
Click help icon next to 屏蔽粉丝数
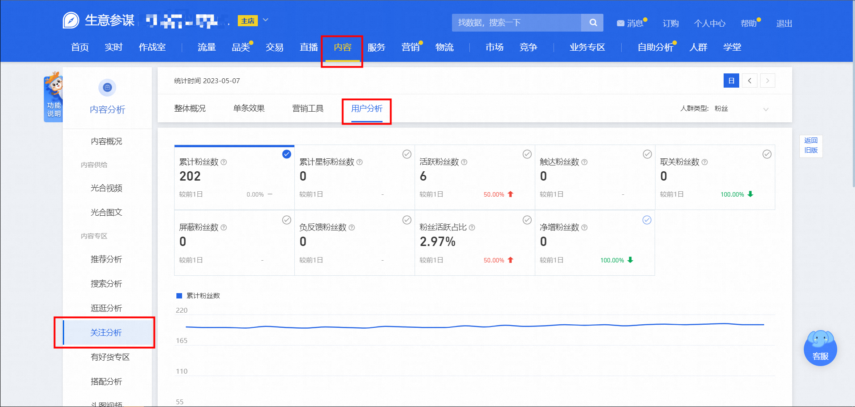tap(224, 228)
